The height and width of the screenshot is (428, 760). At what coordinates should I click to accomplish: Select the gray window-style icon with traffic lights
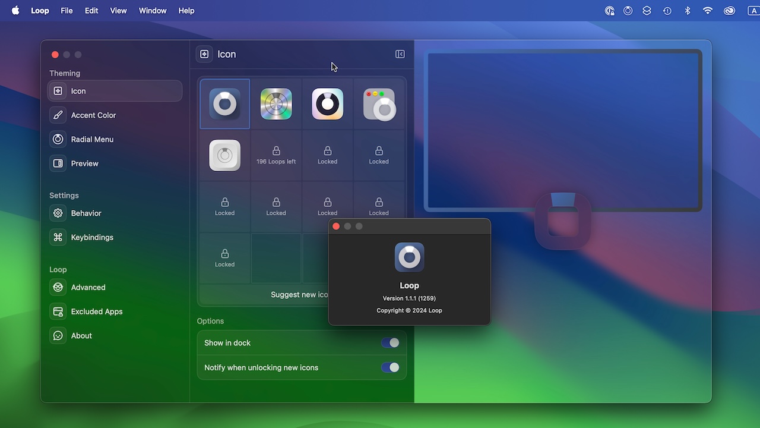point(379,104)
